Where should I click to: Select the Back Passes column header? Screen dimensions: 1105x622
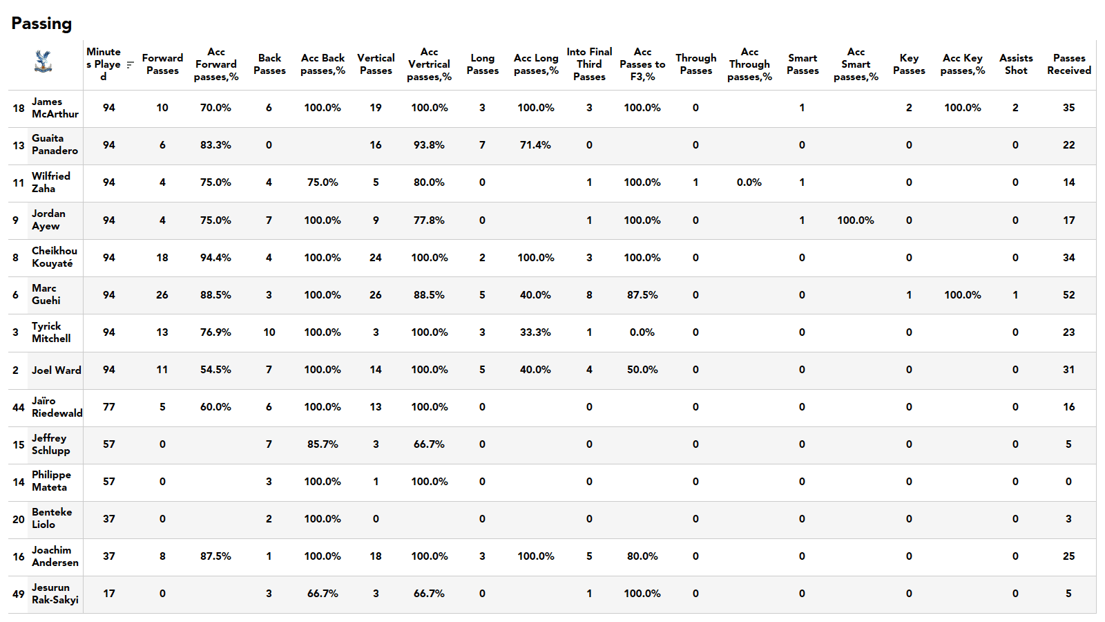[x=269, y=64]
